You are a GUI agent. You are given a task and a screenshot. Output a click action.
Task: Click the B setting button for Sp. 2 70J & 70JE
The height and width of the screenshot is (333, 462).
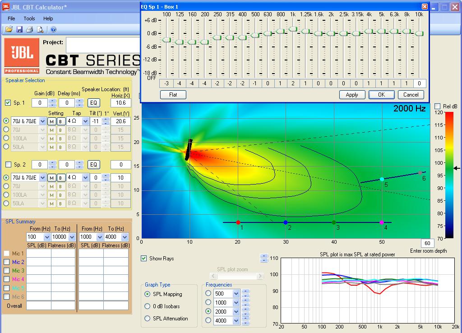(x=61, y=178)
